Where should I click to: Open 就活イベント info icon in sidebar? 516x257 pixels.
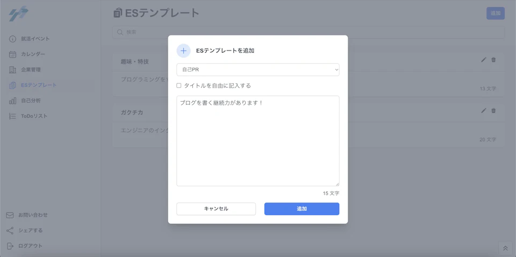12,39
